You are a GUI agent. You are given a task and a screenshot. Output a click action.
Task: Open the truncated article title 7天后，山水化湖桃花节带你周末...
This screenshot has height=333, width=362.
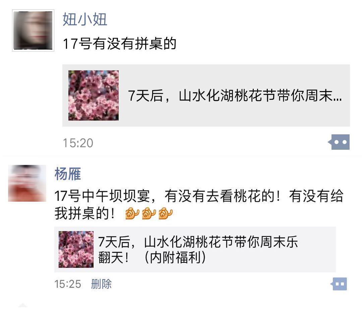pos(235,95)
